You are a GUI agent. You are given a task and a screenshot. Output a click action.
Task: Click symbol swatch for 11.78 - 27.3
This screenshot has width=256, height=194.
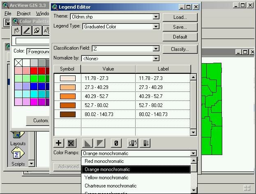[68, 78]
